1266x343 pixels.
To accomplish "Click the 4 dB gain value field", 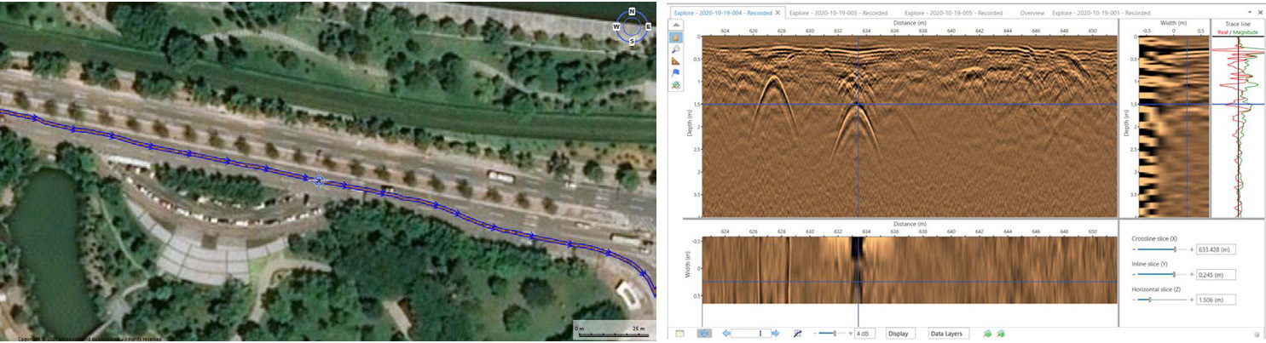I will click(865, 334).
